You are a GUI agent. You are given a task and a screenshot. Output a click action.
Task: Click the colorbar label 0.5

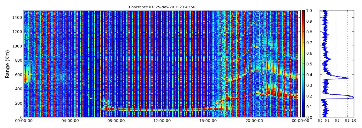309,64
